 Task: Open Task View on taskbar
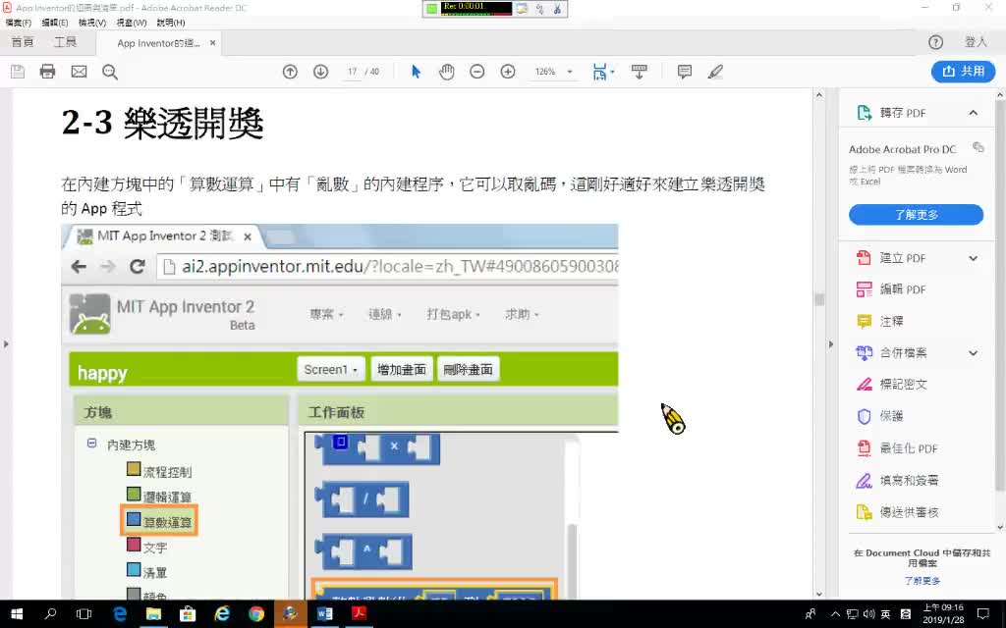[x=84, y=614]
